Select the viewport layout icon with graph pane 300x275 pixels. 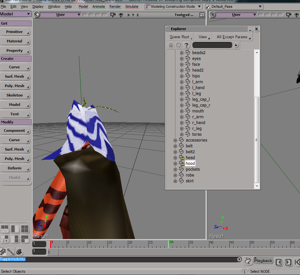pyautogui.click(x=5, y=229)
